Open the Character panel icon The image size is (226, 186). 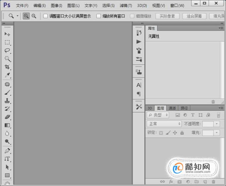[x=139, y=85]
